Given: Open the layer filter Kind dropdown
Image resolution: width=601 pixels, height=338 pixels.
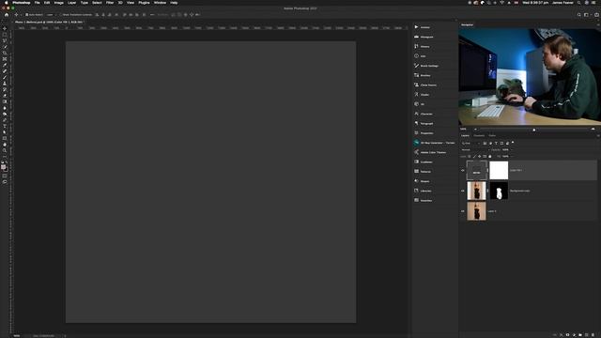Looking at the screenshot, I should click(x=470, y=144).
